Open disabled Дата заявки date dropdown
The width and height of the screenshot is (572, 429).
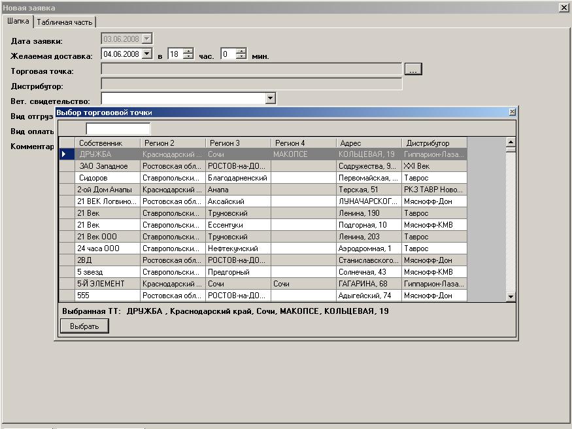coord(147,39)
